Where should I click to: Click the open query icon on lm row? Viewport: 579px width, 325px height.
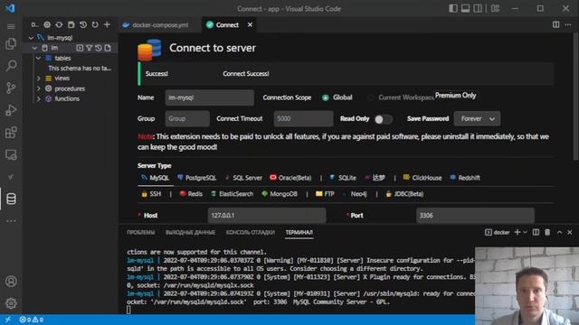80,48
